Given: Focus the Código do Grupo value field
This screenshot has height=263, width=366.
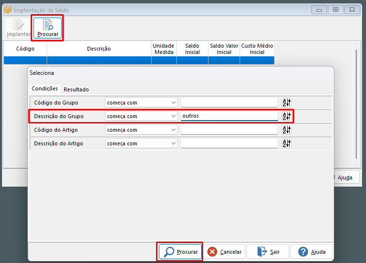Looking at the screenshot, I should [229, 103].
